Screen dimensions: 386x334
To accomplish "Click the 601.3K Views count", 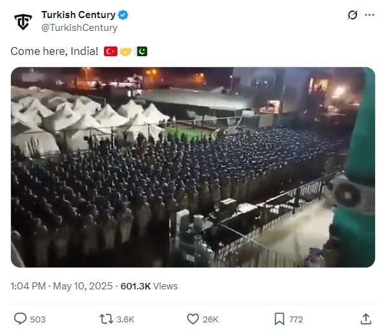I will click(x=149, y=286).
